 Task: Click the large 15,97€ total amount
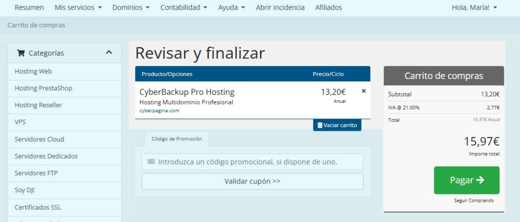tap(481, 141)
